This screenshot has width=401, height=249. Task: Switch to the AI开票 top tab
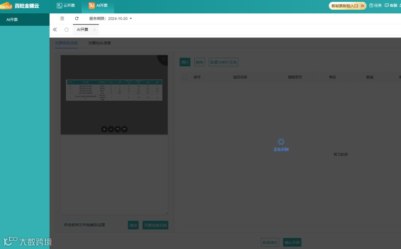98,6
